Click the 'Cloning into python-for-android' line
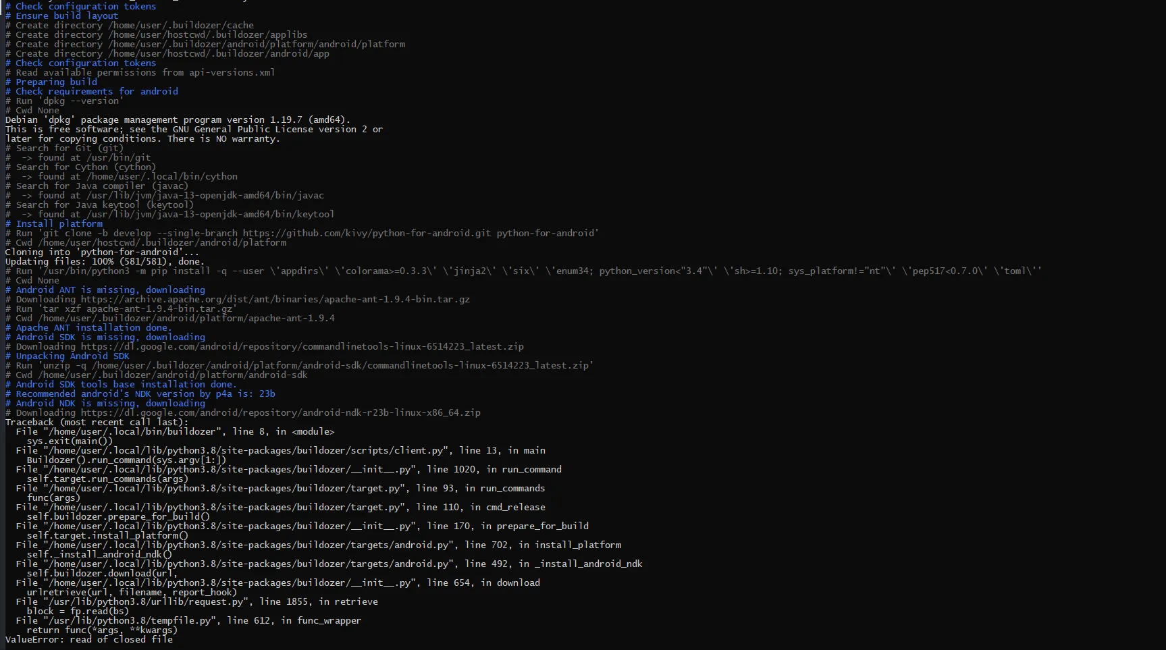 tap(102, 252)
